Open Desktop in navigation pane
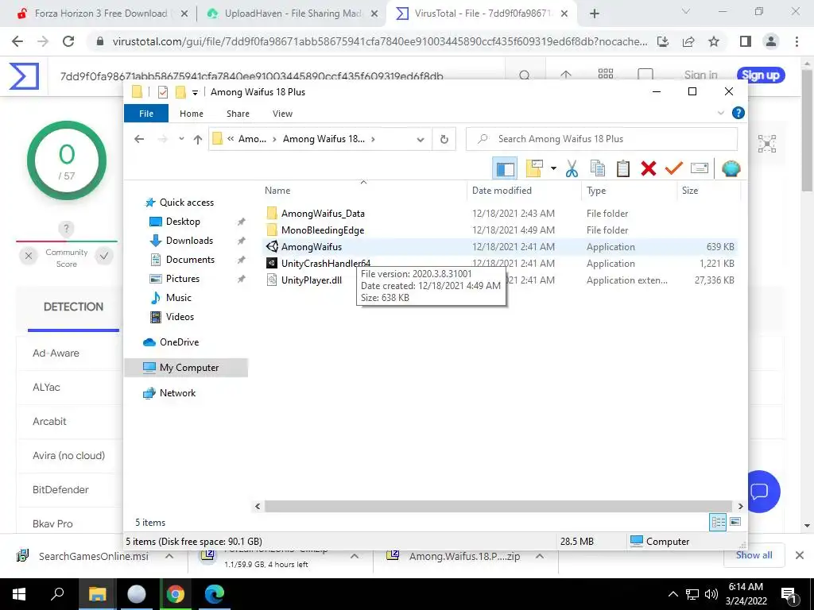Image resolution: width=814 pixels, height=610 pixels. click(x=182, y=222)
